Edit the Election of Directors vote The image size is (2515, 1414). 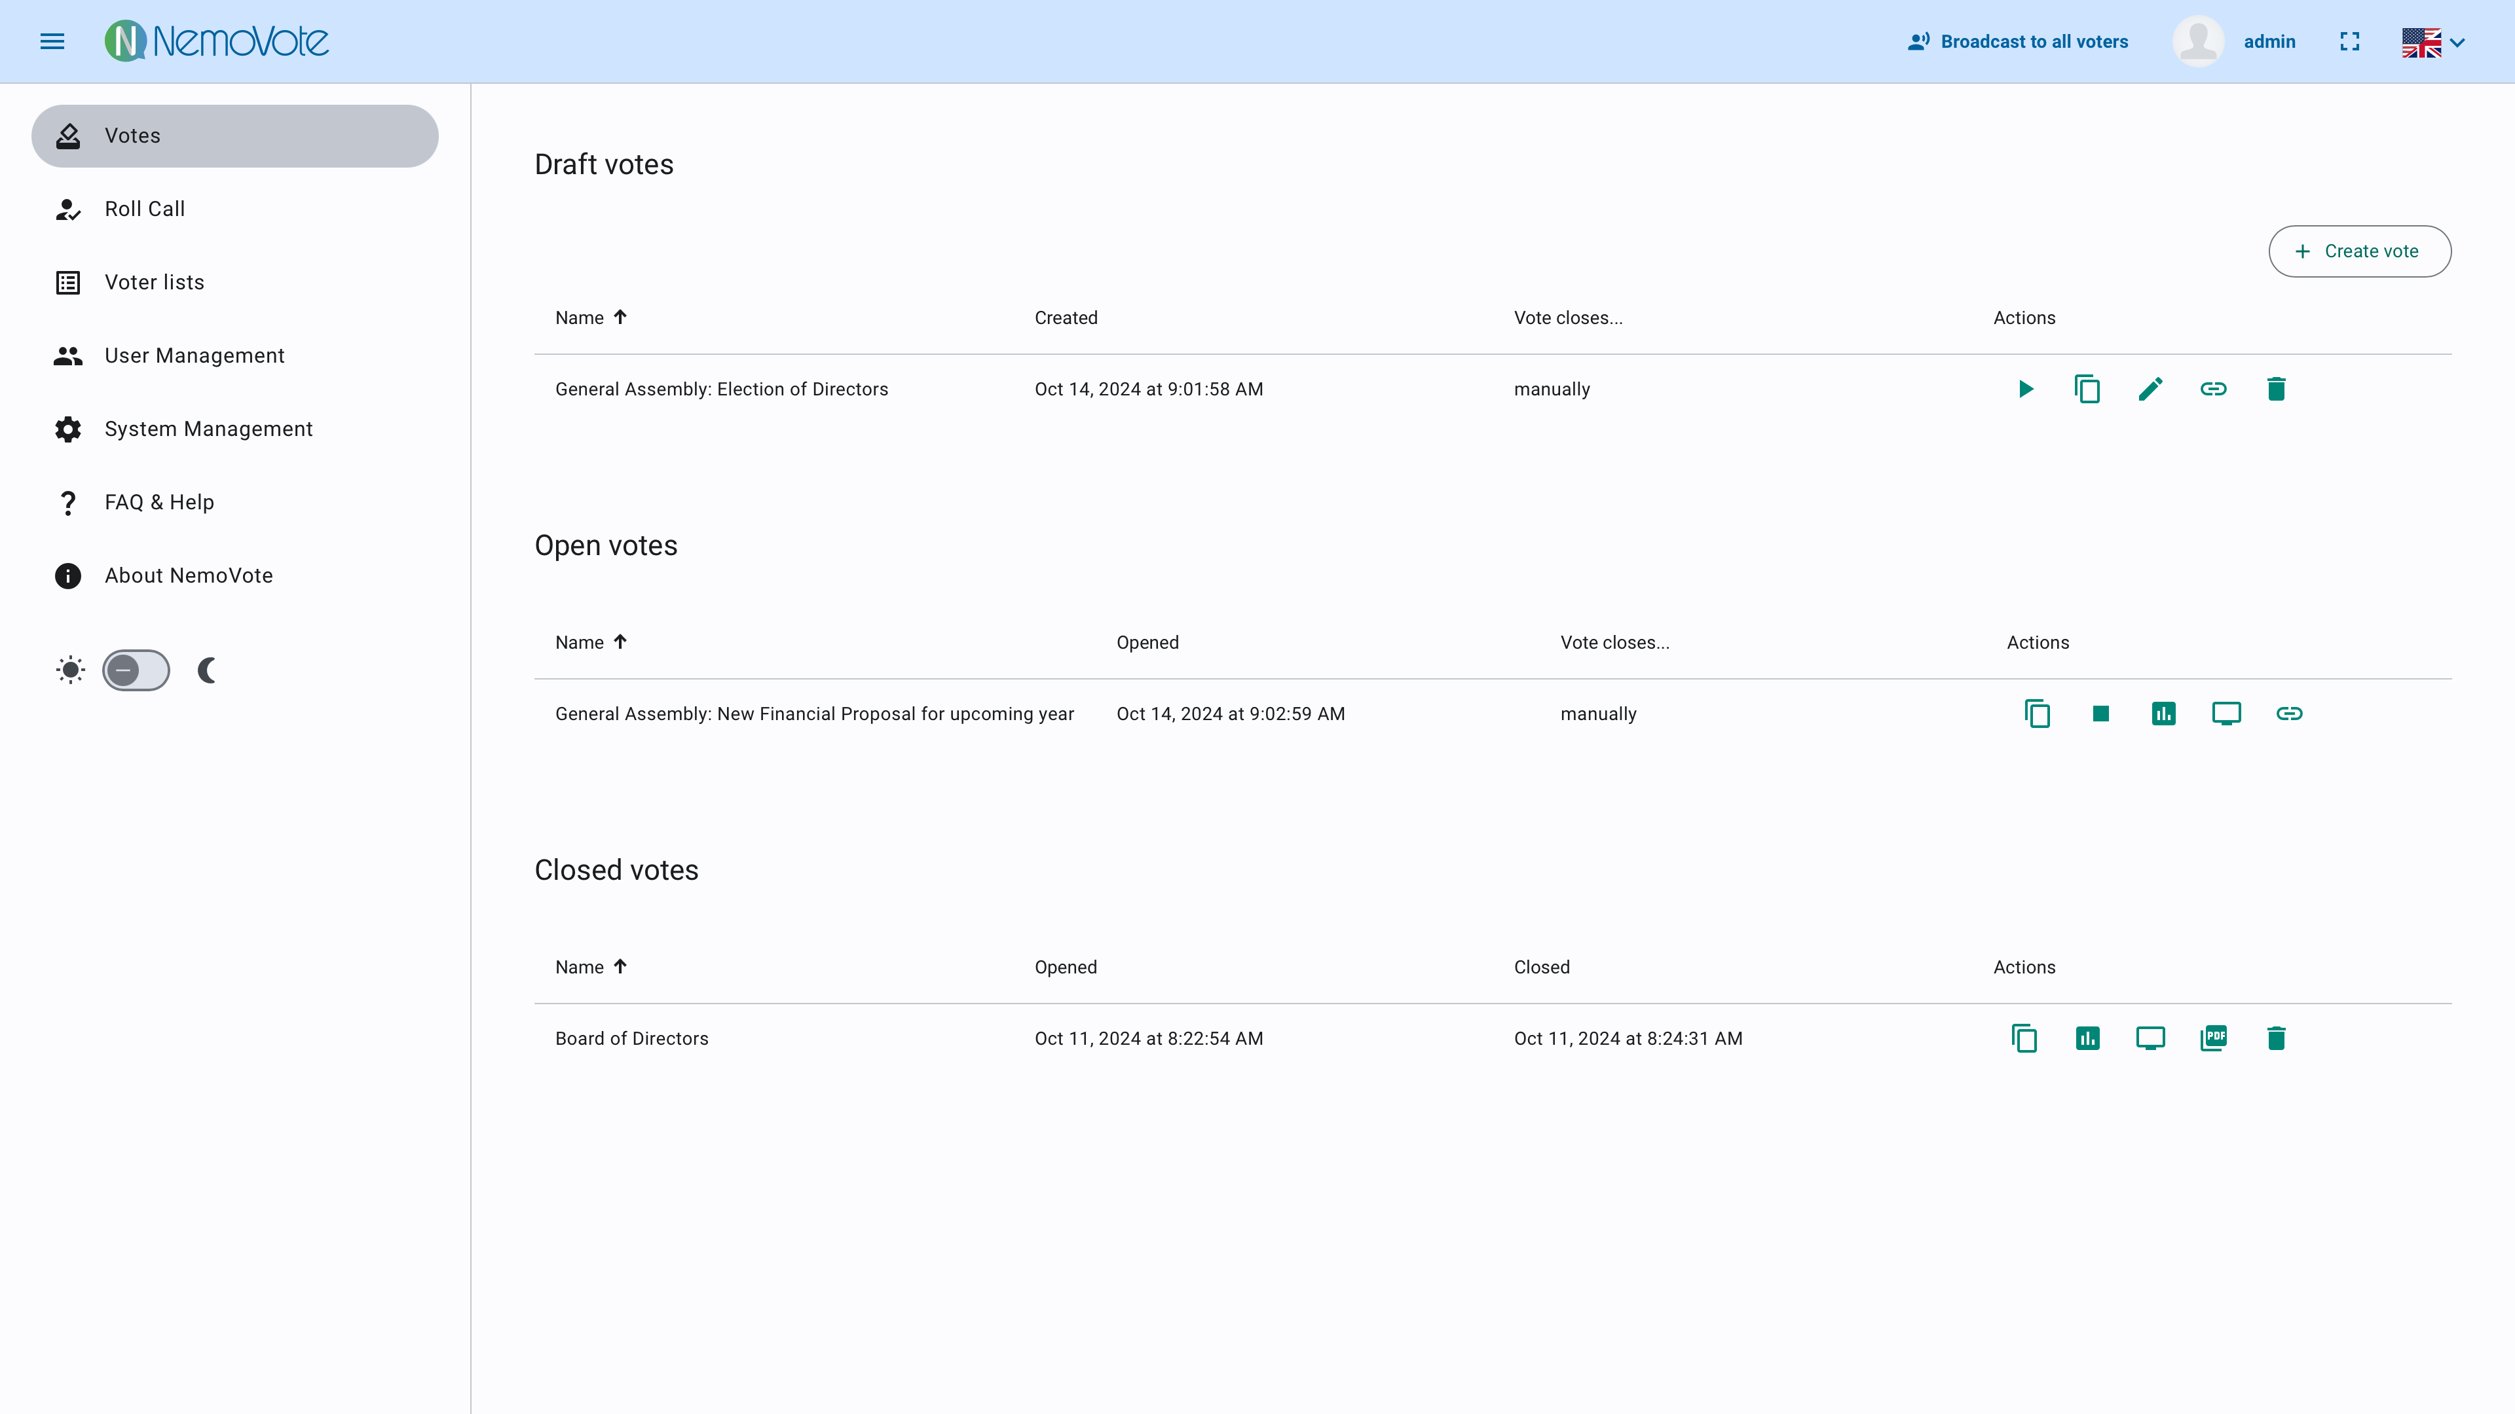pos(2151,388)
